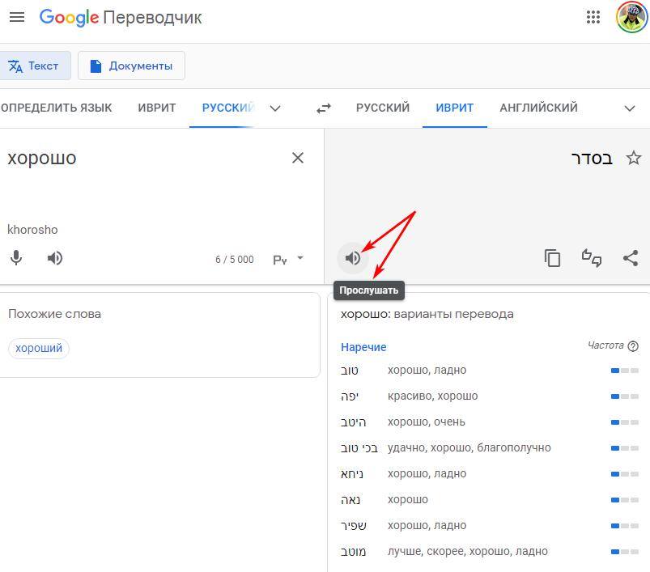Open the keyboard input method dropdown
Image resolution: width=650 pixels, height=572 pixels.
(300, 259)
